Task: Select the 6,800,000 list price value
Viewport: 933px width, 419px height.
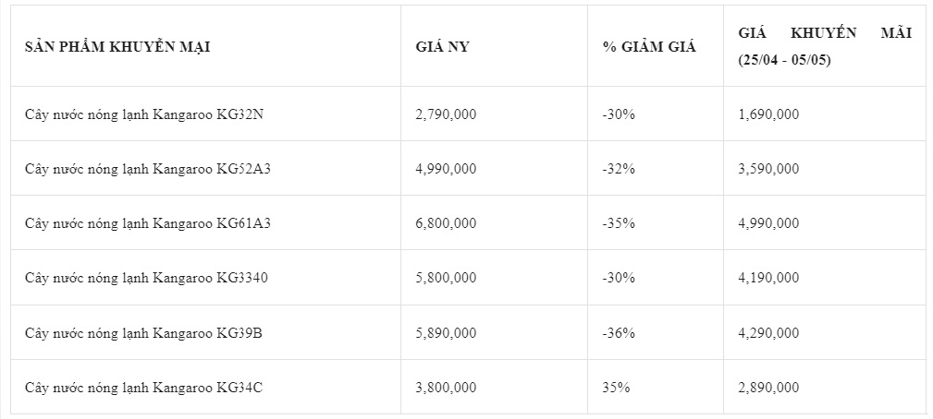Action: tap(447, 222)
